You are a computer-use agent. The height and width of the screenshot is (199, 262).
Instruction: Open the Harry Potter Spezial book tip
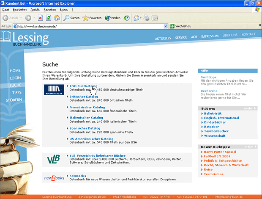tap(220, 152)
